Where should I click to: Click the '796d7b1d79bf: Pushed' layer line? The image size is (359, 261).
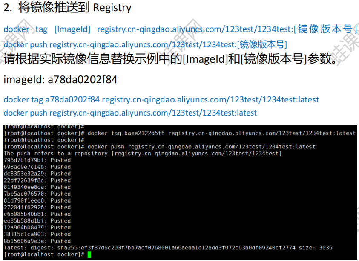coord(37,160)
